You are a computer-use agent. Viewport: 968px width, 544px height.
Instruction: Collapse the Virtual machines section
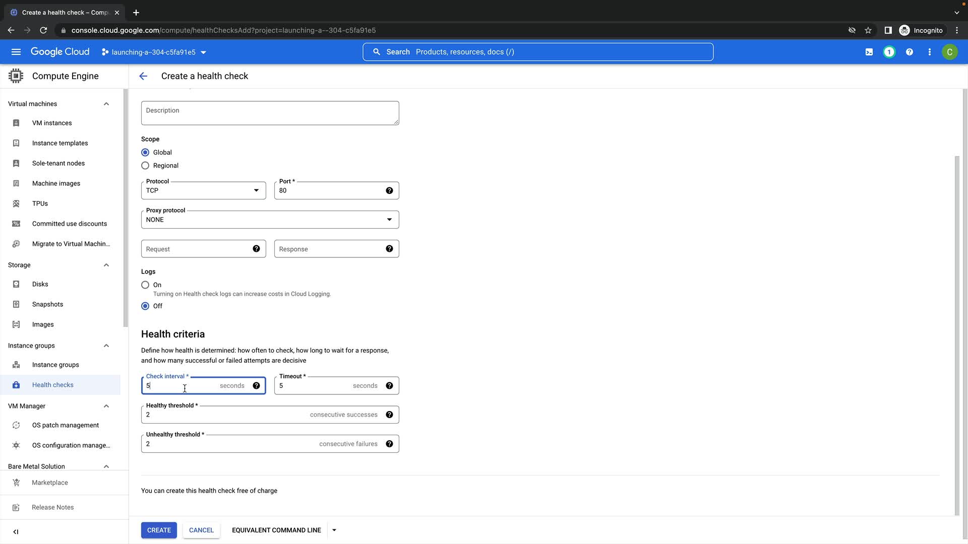(106, 104)
